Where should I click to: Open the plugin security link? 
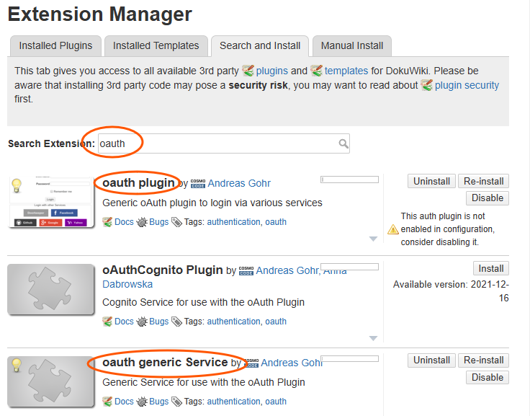(x=467, y=85)
